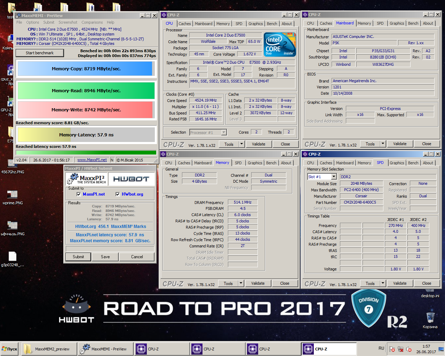Click the MaxxMEMI title bar gear icon
The image size is (445, 356).
point(18,15)
